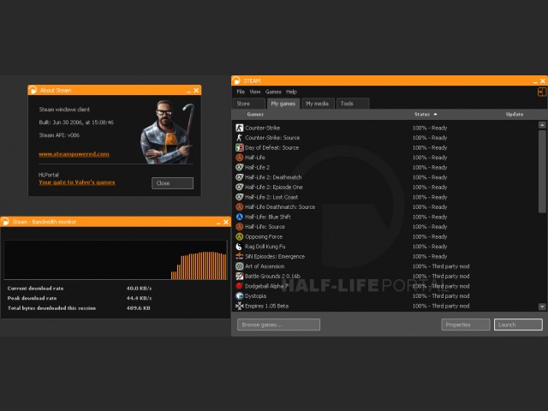Click Steam API: v006 text

click(59, 135)
